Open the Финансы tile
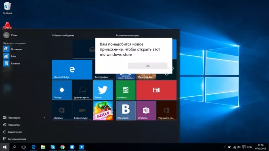The height and width of the screenshot is (151, 269). coord(125,90)
